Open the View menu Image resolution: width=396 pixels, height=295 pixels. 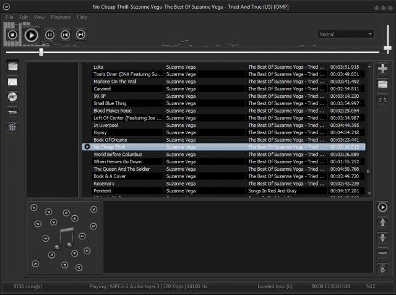39,17
